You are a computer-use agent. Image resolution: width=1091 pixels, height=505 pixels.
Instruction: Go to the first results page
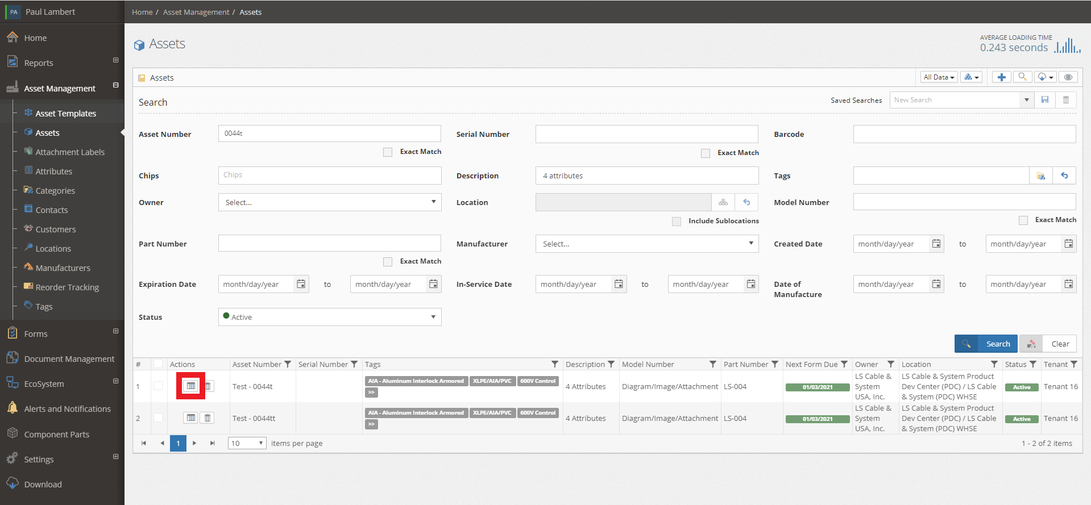pyautogui.click(x=144, y=443)
